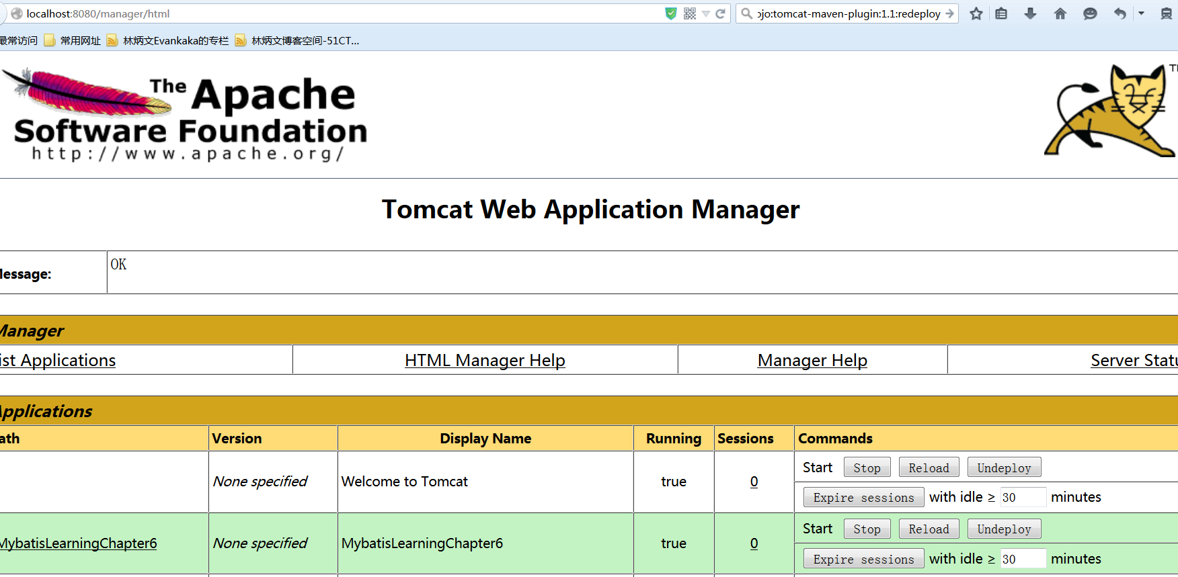Open sessions count link for Welcome to Tomcat
The height and width of the screenshot is (577, 1178).
coord(754,482)
